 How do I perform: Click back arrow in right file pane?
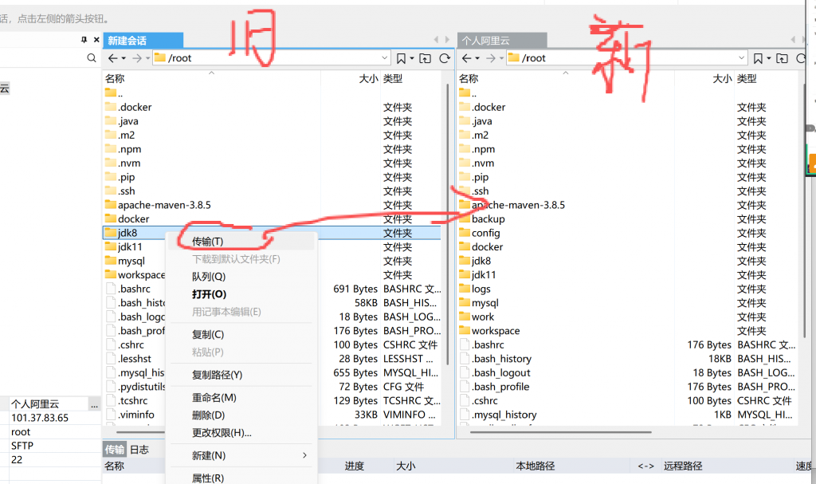pyautogui.click(x=467, y=58)
